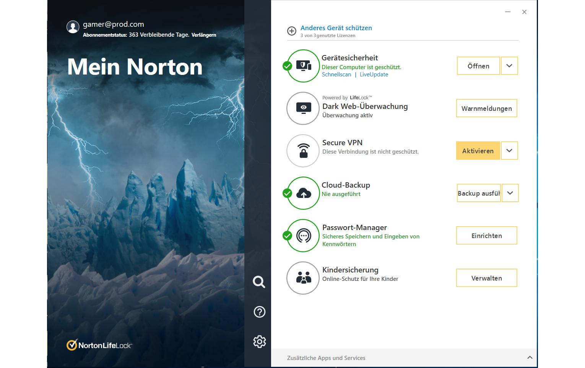Click the plus icon beside Anderes Gerät schützen
Viewport: 585px width, 368px height.
tap(292, 31)
